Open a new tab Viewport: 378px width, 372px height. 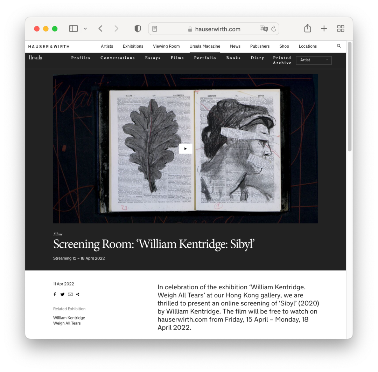pos(324,29)
